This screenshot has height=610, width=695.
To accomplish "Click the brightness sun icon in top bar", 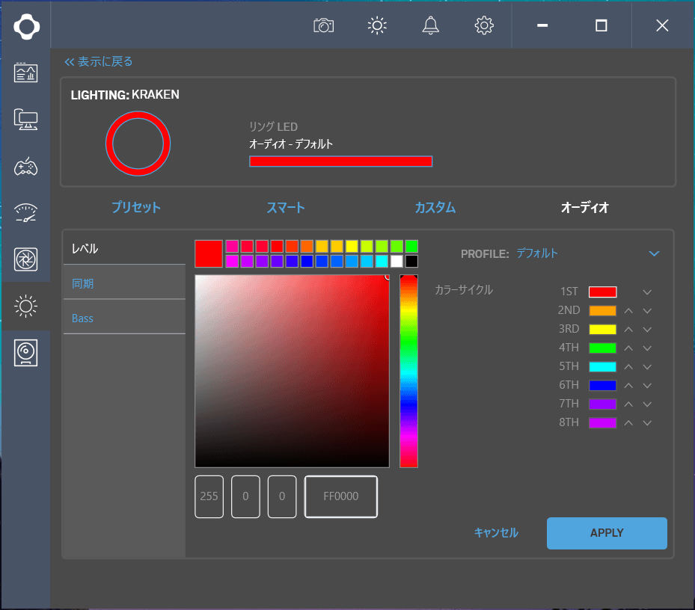I will [x=377, y=25].
